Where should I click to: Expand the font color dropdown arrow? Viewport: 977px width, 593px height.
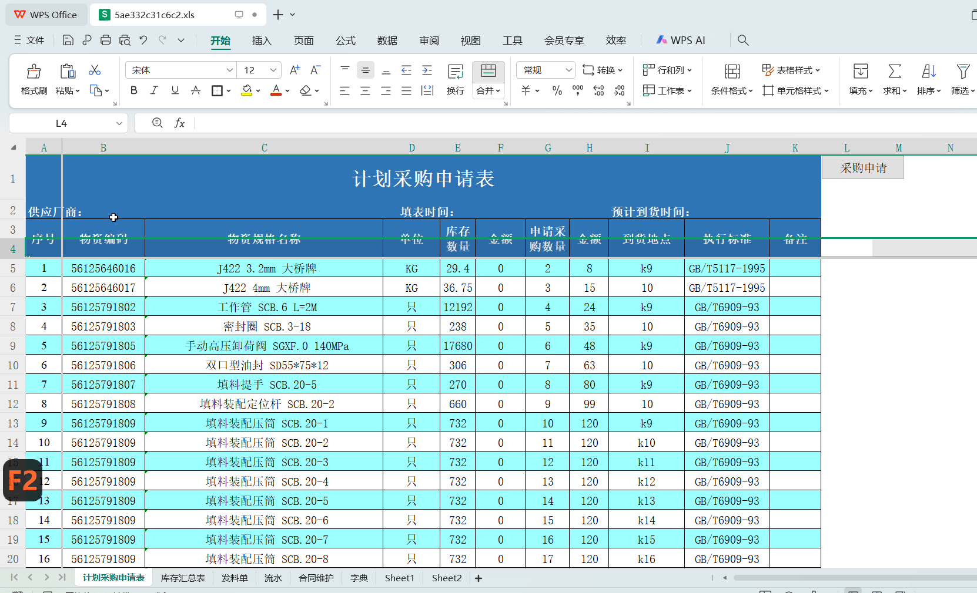click(x=286, y=90)
